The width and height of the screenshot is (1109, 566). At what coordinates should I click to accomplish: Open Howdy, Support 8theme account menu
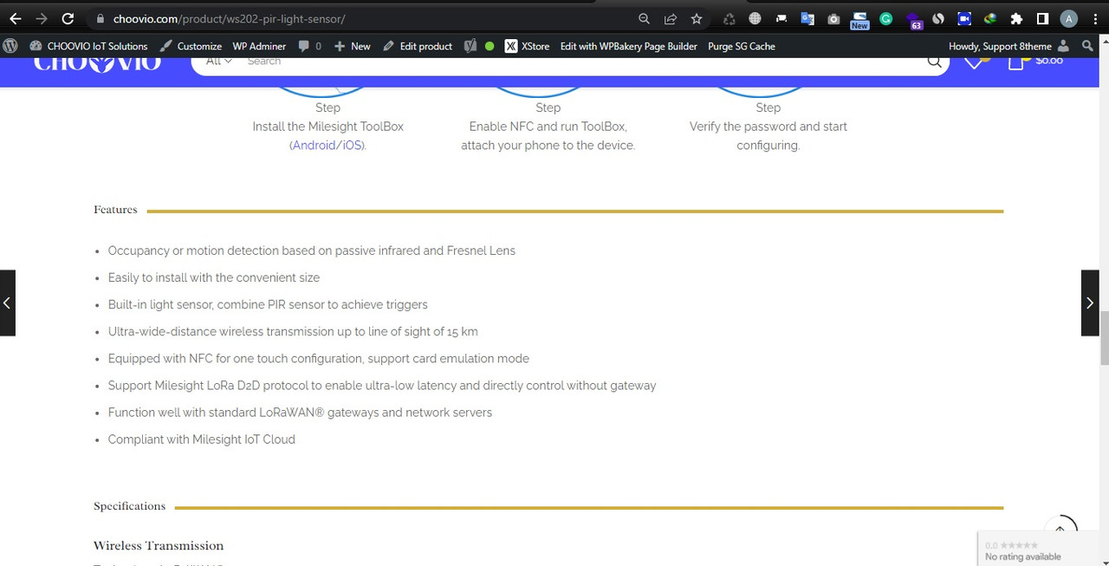[x=1009, y=46]
